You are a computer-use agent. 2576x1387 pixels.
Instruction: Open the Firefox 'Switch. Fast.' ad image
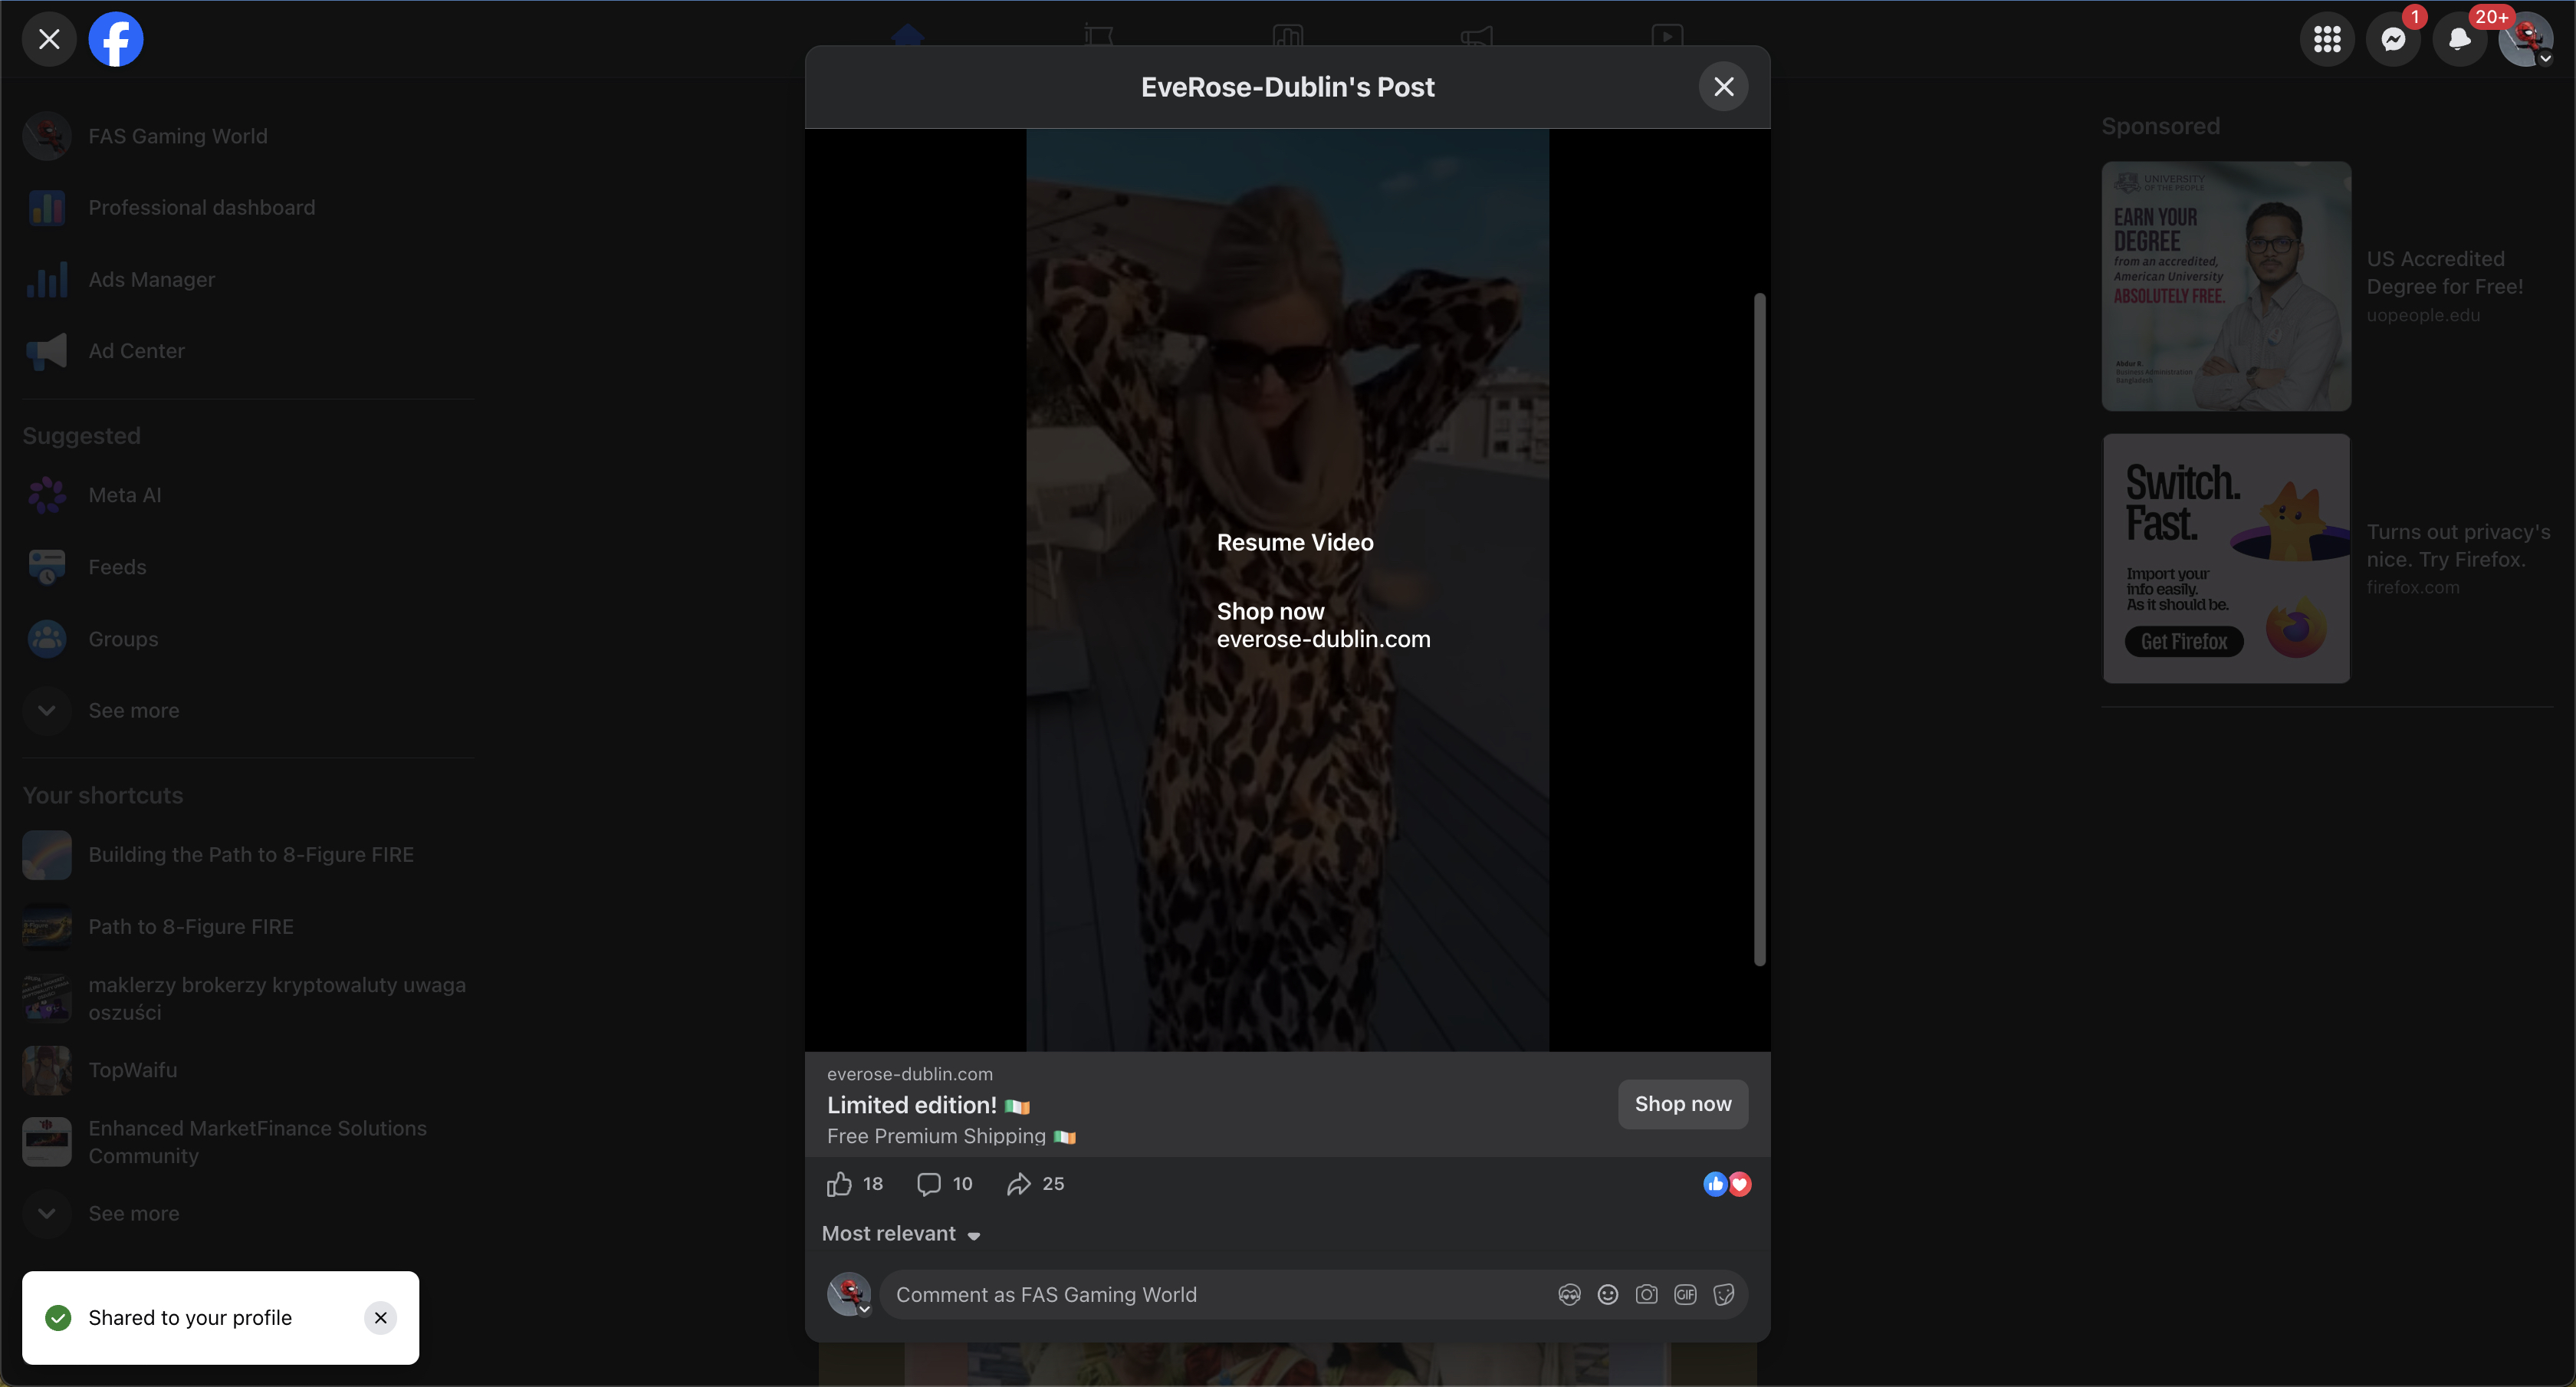[2226, 558]
